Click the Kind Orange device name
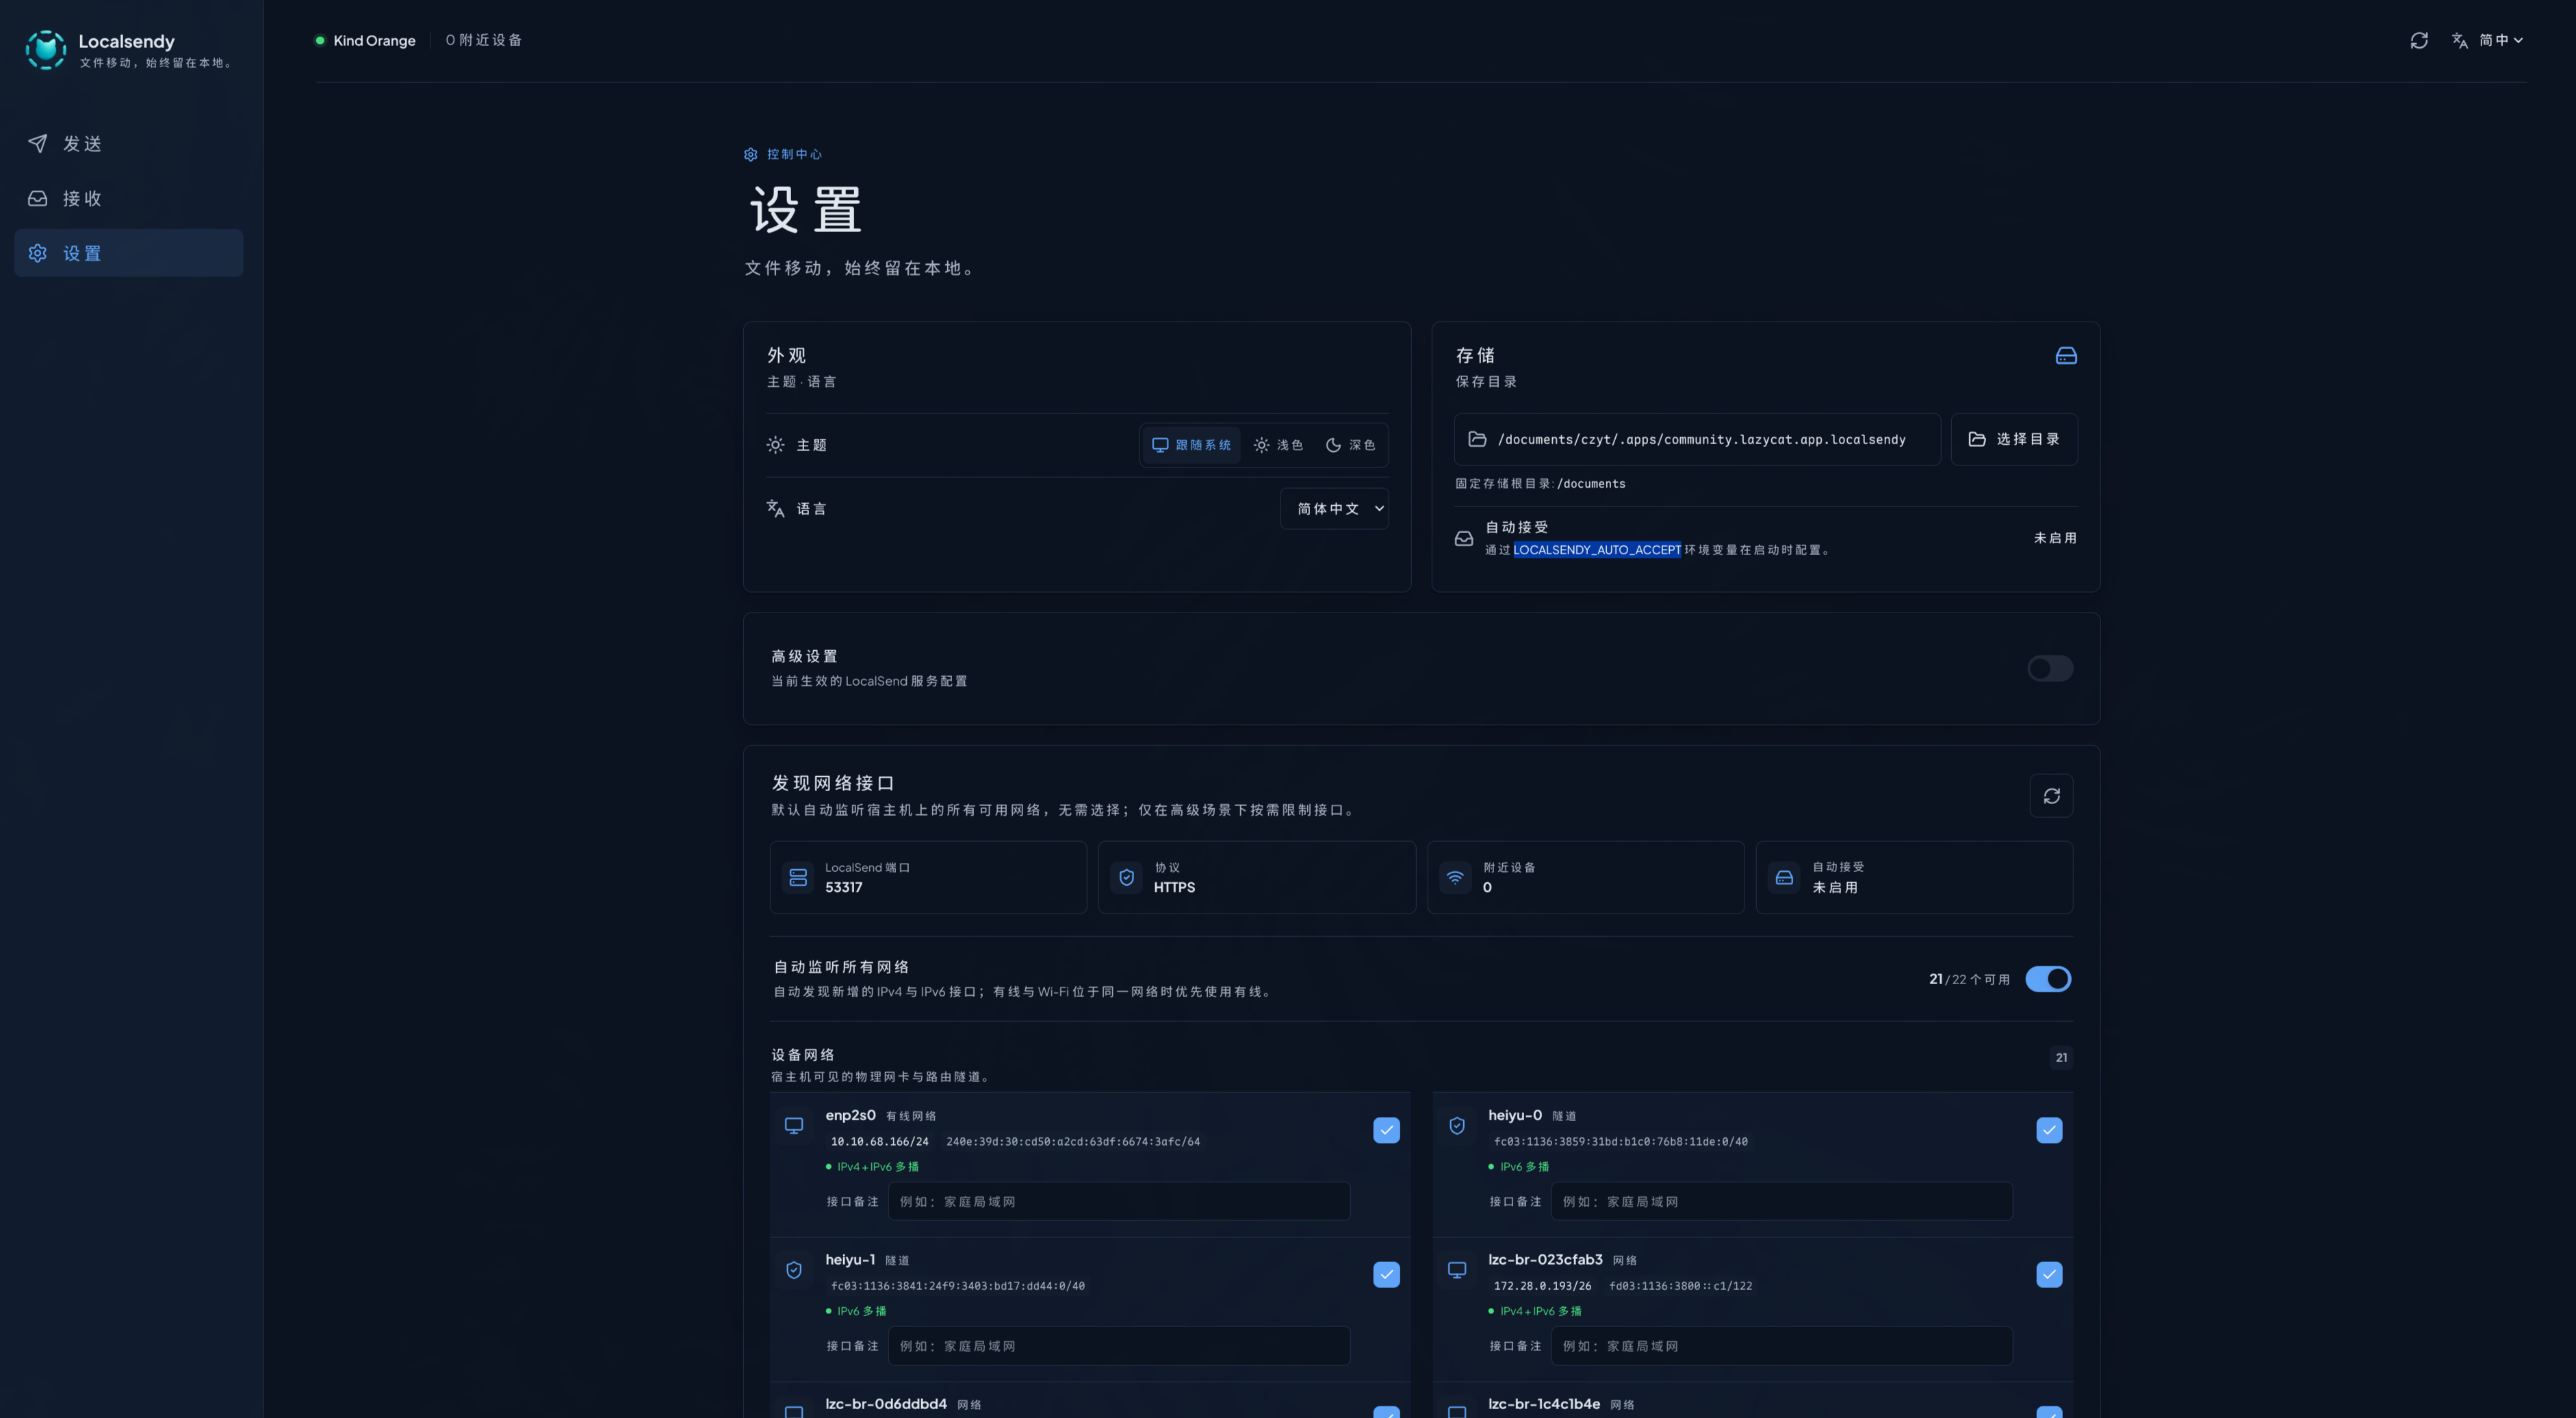This screenshot has width=2576, height=1418. point(374,40)
